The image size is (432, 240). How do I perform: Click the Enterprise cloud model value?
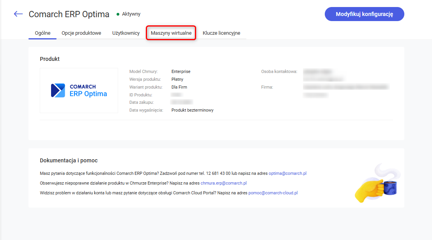(181, 71)
